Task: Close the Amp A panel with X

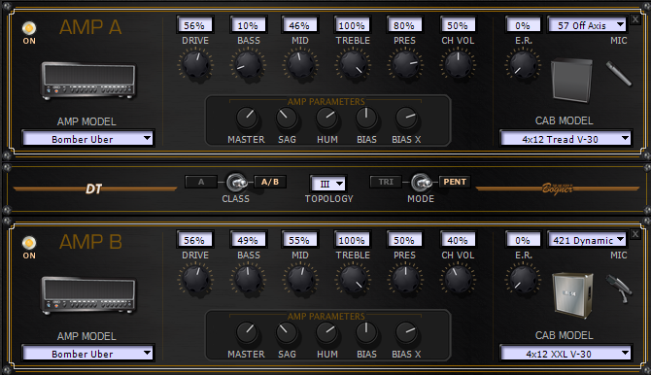Action: pos(635,19)
